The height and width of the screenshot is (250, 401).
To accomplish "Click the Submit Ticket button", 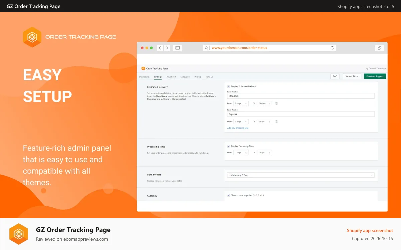I will click(x=352, y=76).
